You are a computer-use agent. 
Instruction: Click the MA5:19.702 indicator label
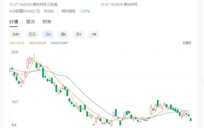(x=17, y=43)
